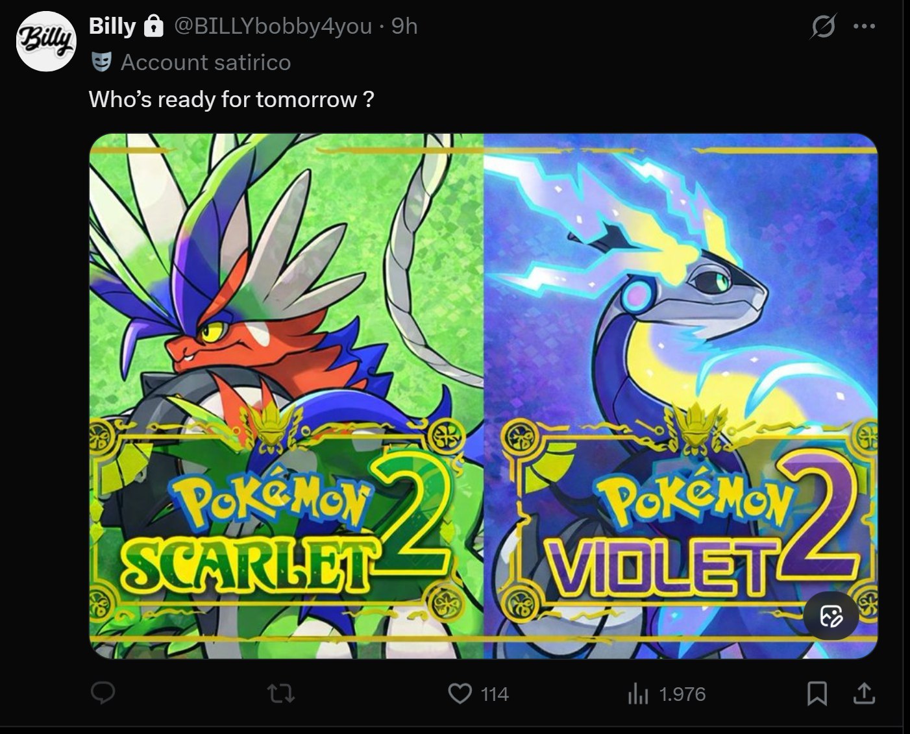Click the display name Billy
910x734 pixels.
pyautogui.click(x=112, y=26)
